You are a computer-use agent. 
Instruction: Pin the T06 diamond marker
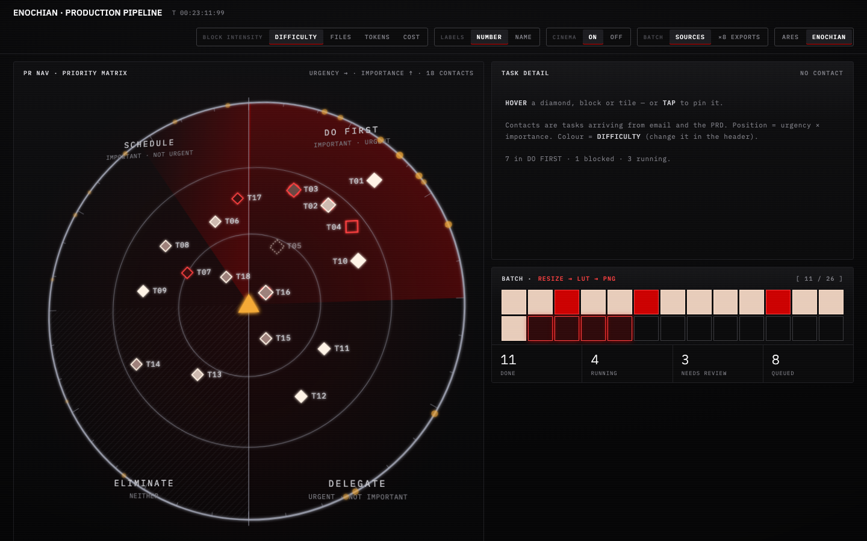click(215, 222)
